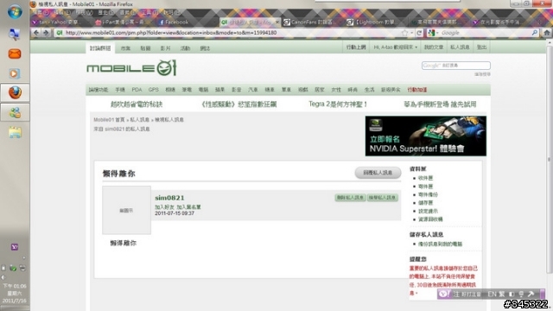Screen dimensions: 553x311
Task: Open 我的文章 in the top bar
Action: coord(434,48)
